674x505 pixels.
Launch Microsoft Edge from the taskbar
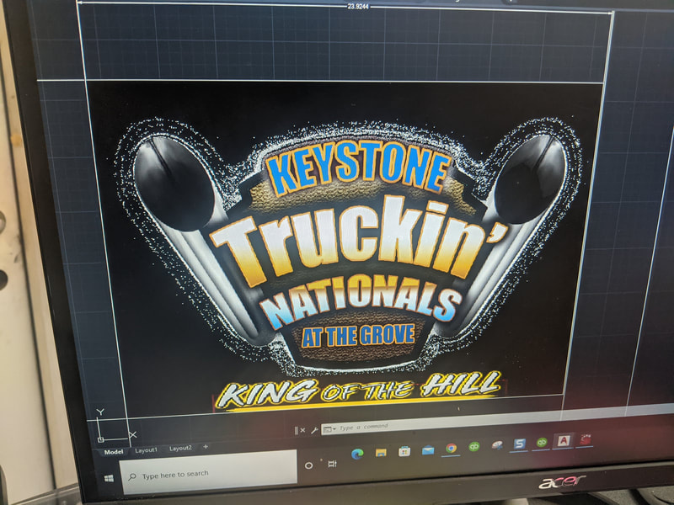coord(357,454)
